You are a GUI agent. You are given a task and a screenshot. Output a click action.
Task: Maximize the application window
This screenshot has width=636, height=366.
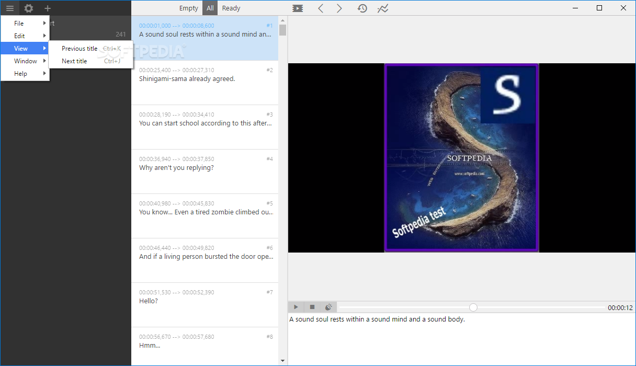coord(599,8)
